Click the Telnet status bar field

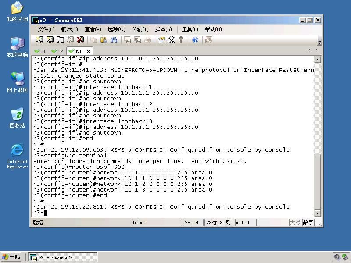pos(157,223)
